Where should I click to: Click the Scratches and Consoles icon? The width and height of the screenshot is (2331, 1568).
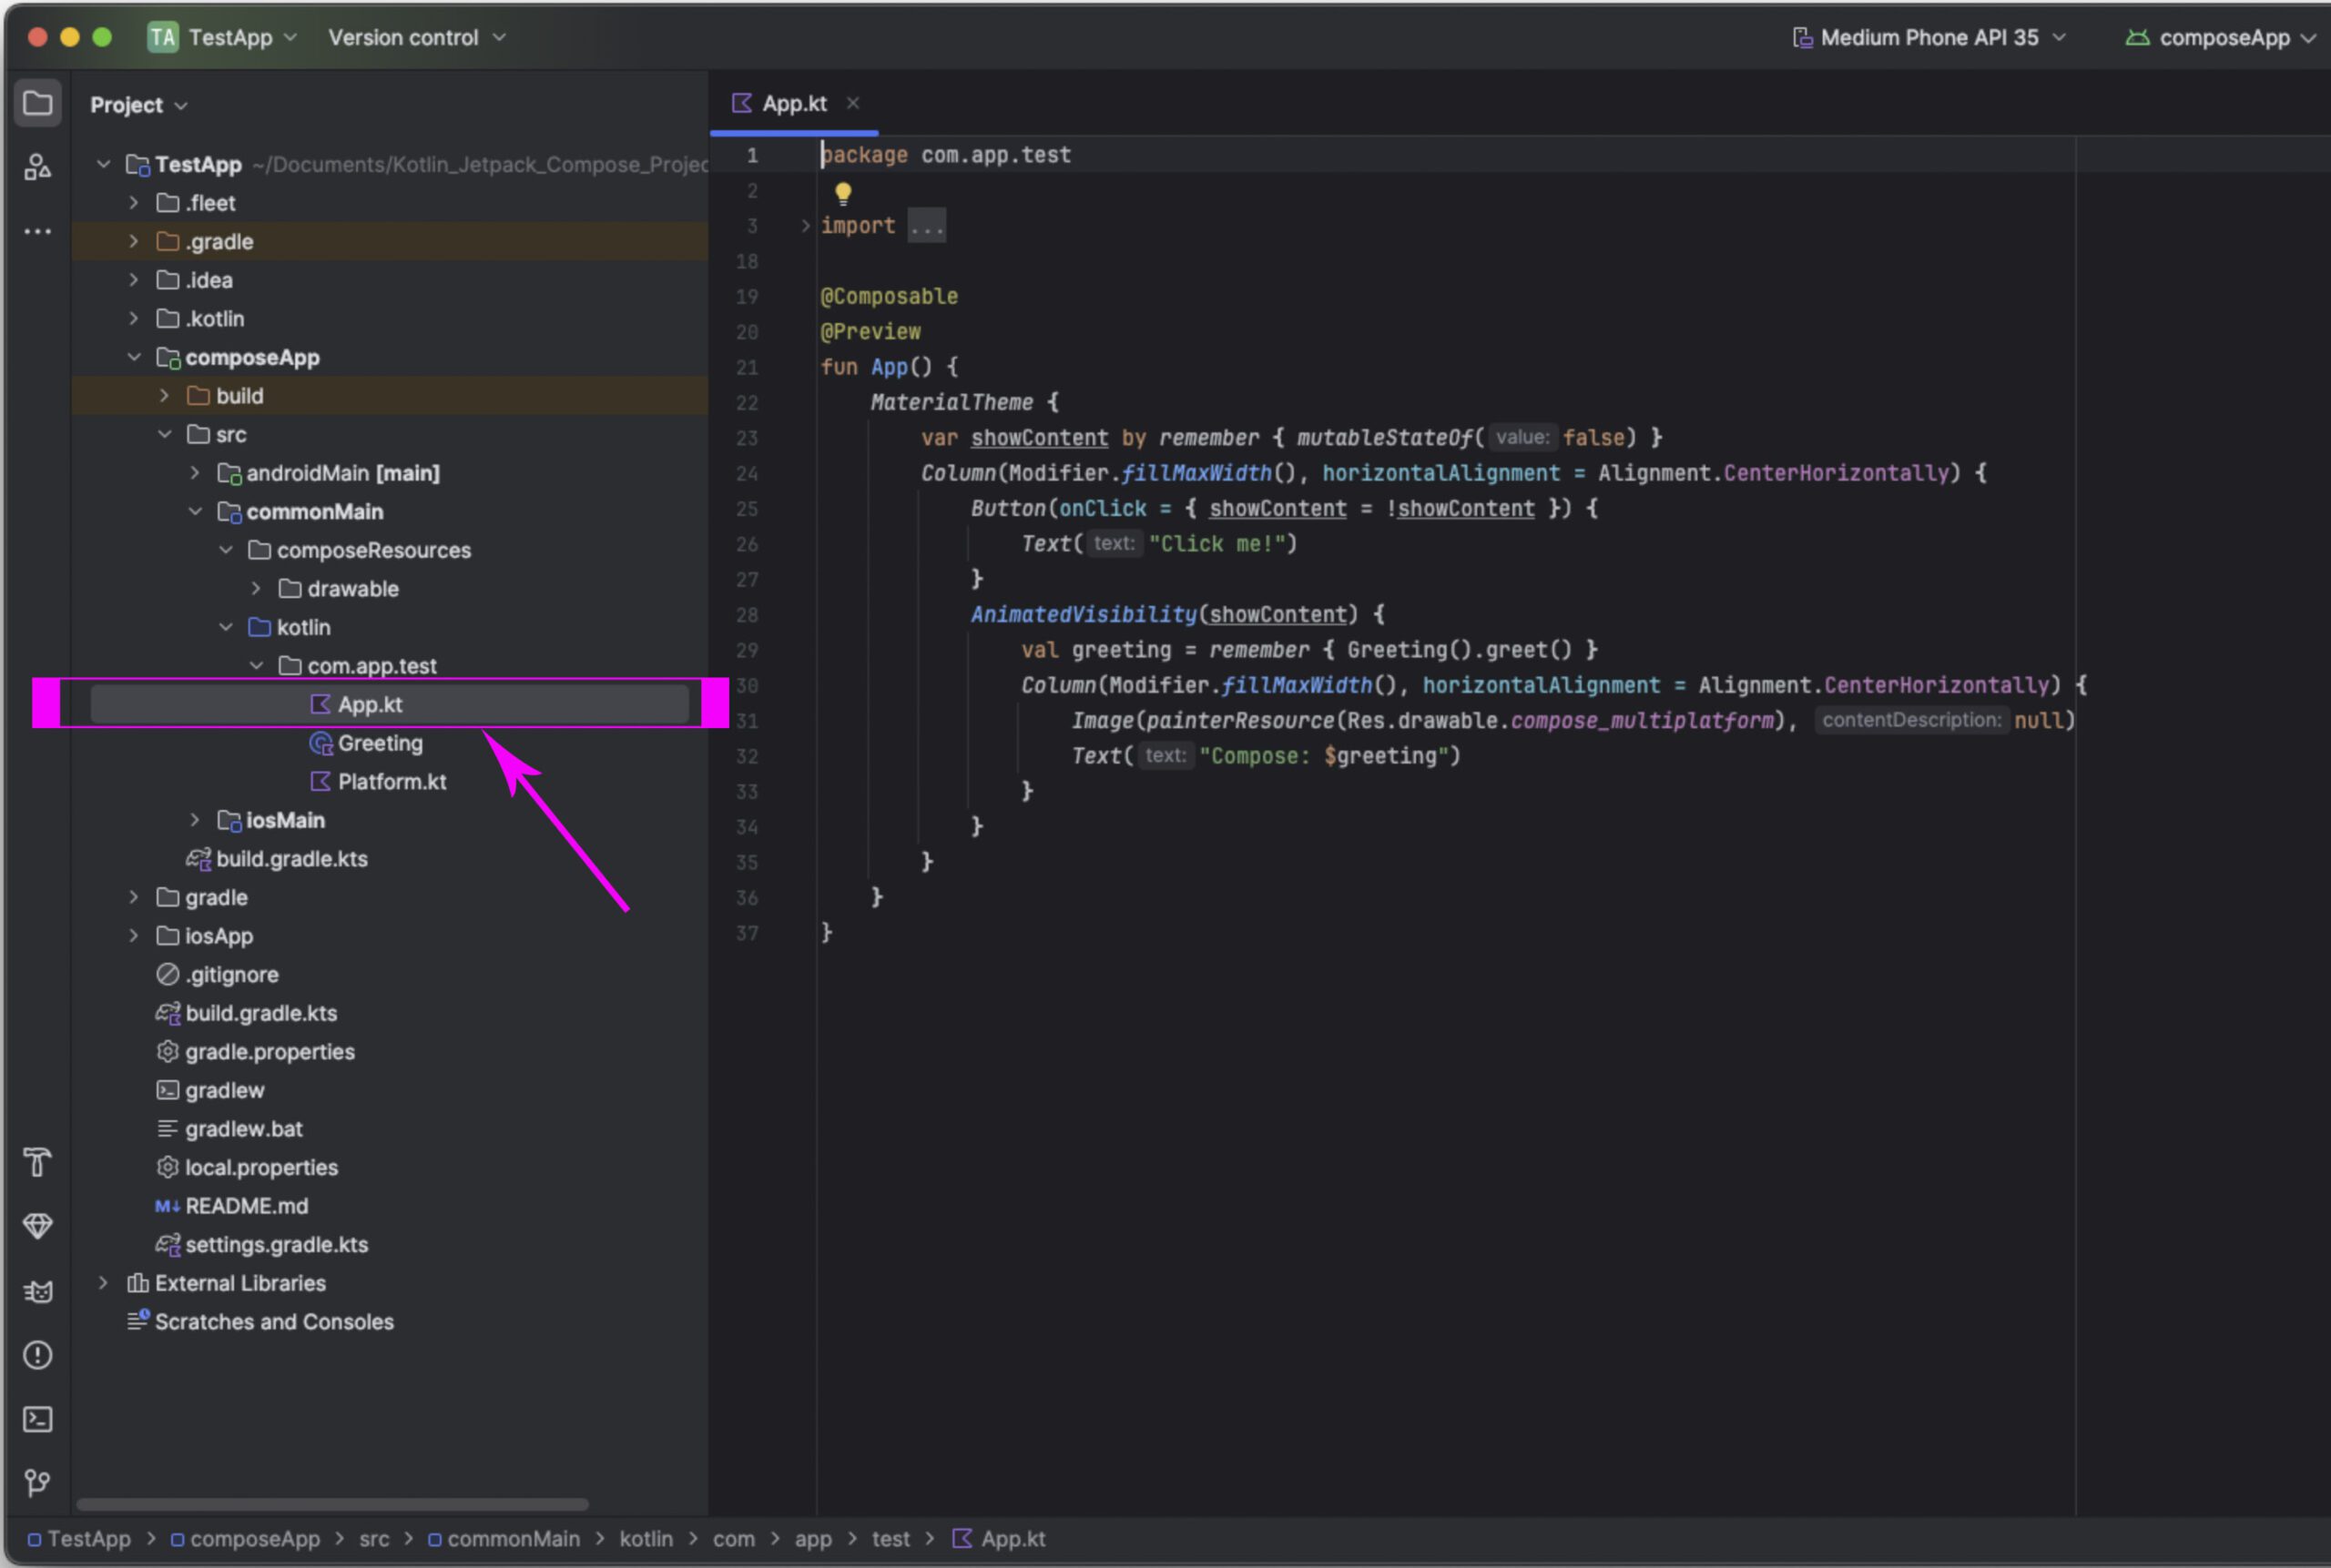[x=137, y=1321]
